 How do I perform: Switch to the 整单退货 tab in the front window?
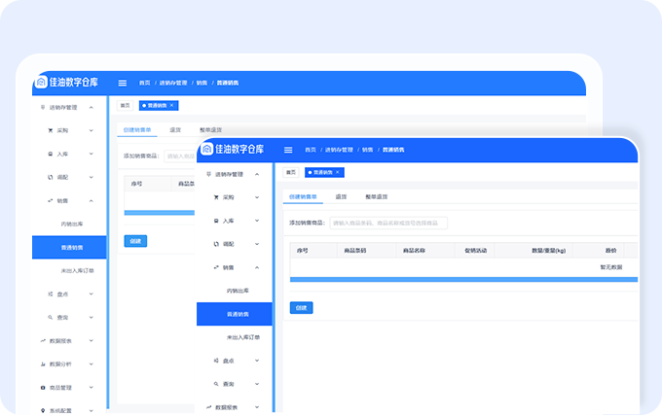376,196
